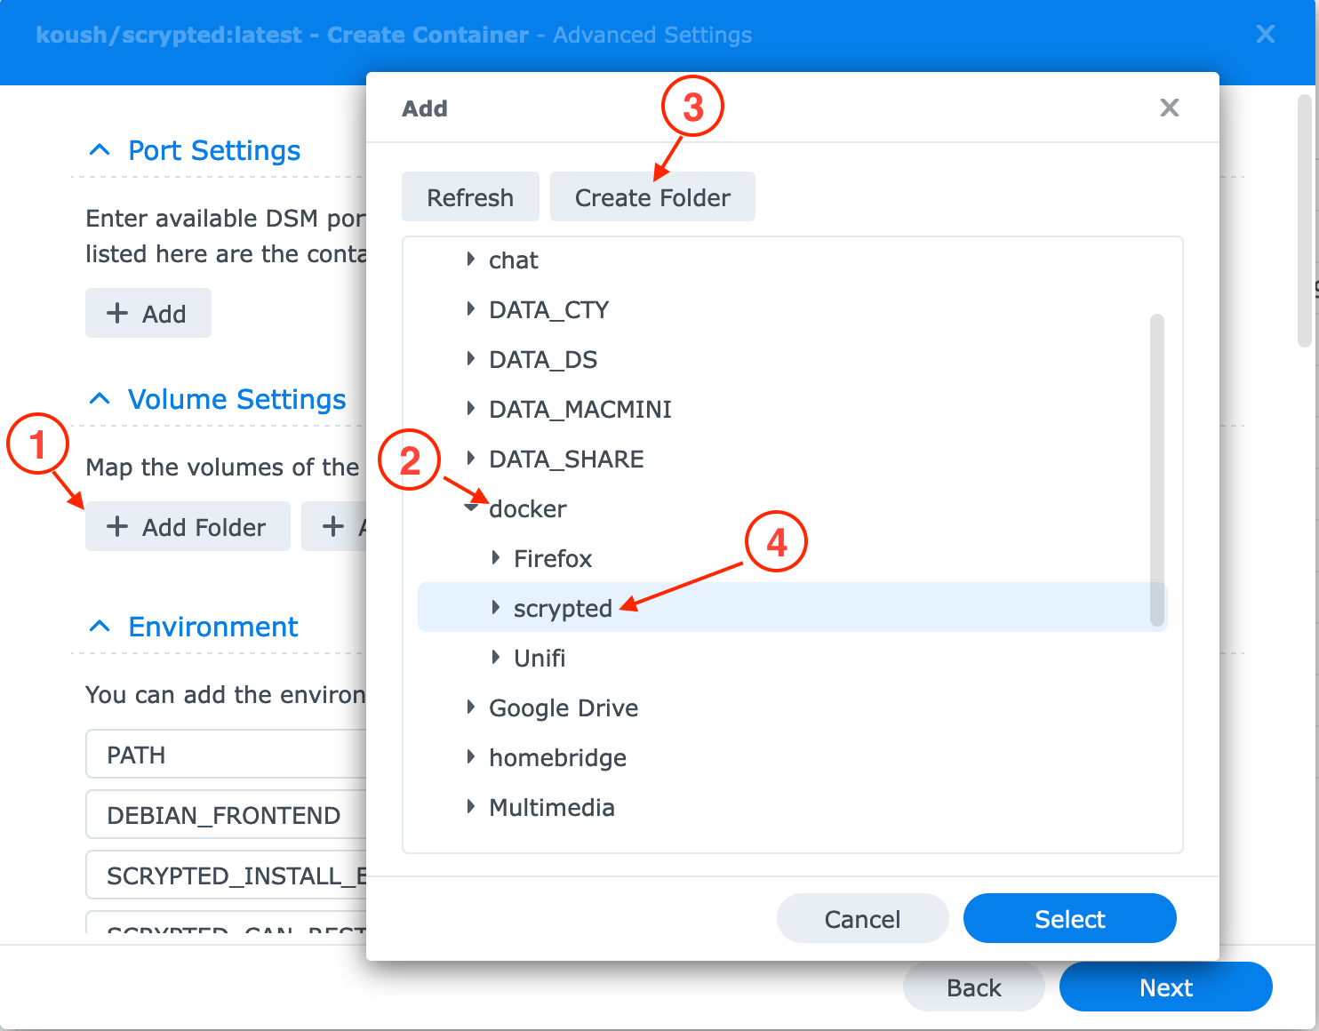Expand the chat folder arrow

(471, 260)
